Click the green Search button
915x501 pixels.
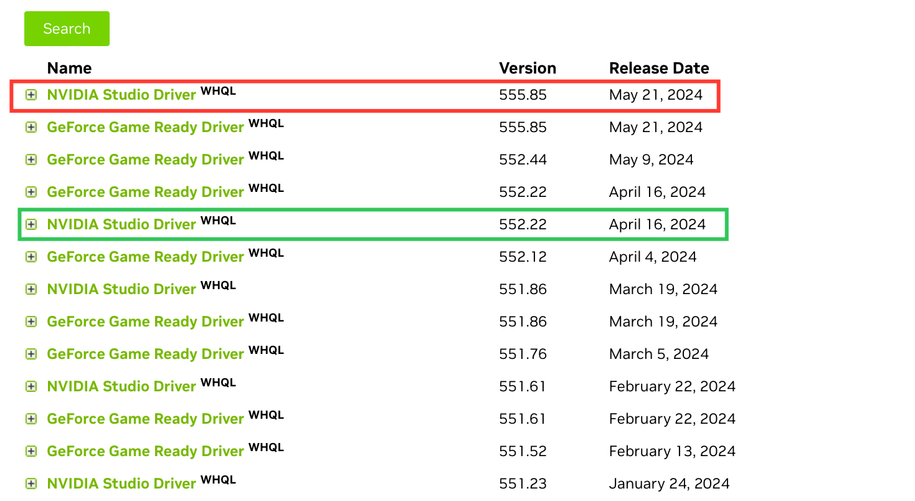(67, 29)
